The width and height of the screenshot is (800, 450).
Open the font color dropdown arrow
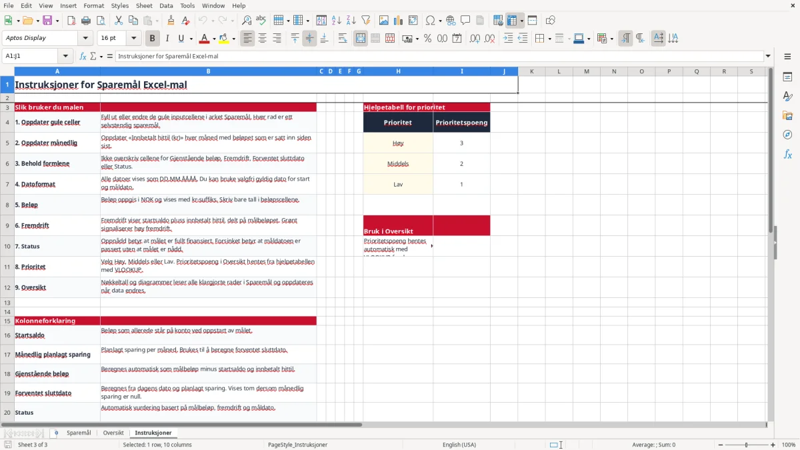(x=215, y=39)
